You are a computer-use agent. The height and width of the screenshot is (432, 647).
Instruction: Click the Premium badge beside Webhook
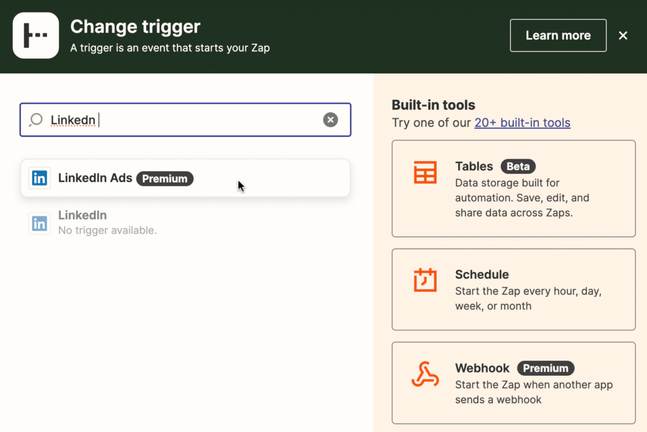(x=545, y=368)
